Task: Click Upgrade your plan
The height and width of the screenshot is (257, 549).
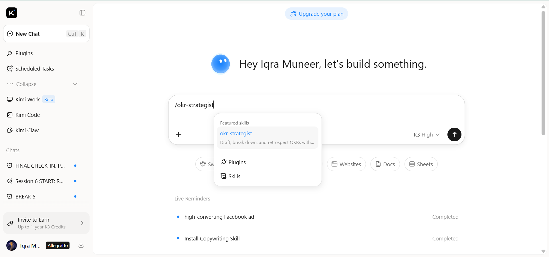Action: pos(316,14)
